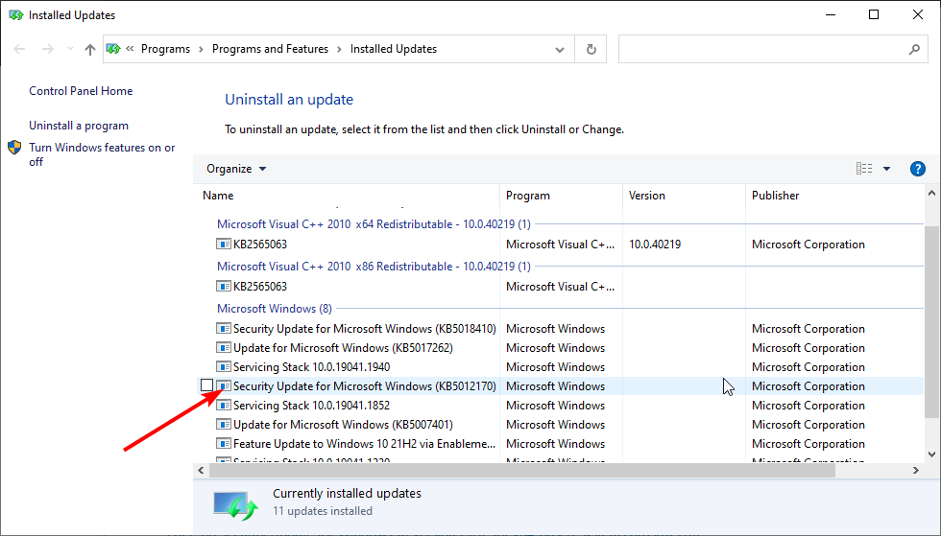
Task: Open the Control Panel Home link
Action: [81, 91]
